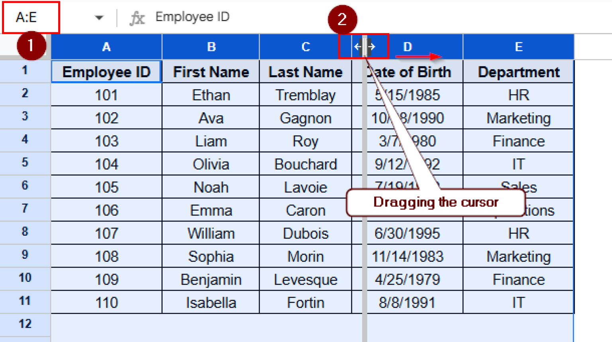612x342 pixels.
Task: Select column header C
Action: (x=306, y=47)
